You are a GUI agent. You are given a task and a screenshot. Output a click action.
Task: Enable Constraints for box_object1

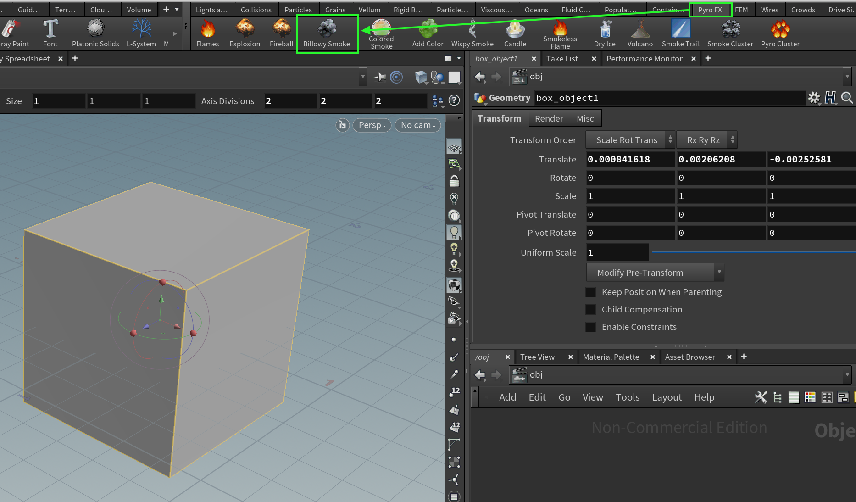coord(590,327)
